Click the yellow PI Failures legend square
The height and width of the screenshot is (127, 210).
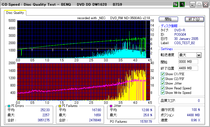pyautogui.click(x=60, y=106)
